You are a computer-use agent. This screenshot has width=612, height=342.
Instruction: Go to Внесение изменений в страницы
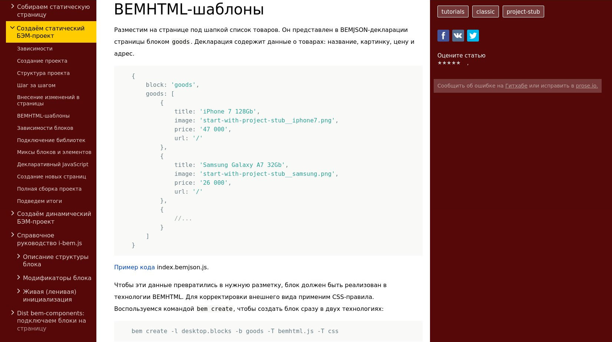coord(48,100)
